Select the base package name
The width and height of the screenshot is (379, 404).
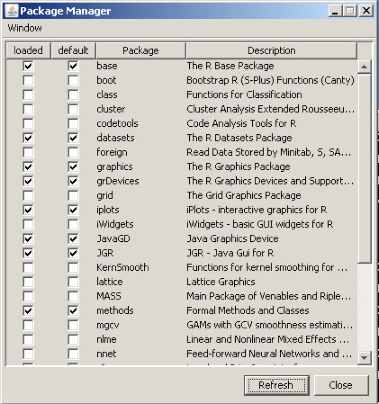click(x=107, y=66)
